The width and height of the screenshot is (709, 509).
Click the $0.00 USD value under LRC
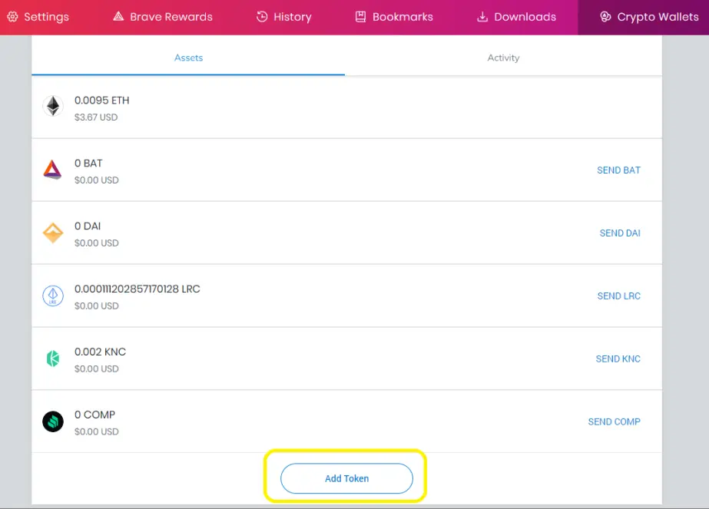(96, 306)
